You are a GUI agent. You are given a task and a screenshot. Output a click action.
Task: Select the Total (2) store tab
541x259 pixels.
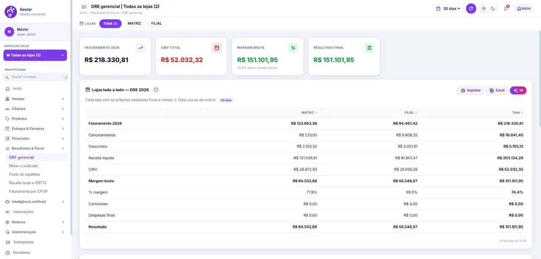point(110,24)
